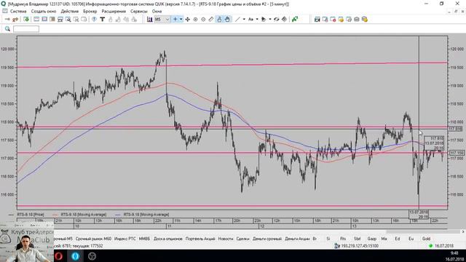Open the Брокер menu
This screenshot has width=466, height=262.
(x=90, y=12)
